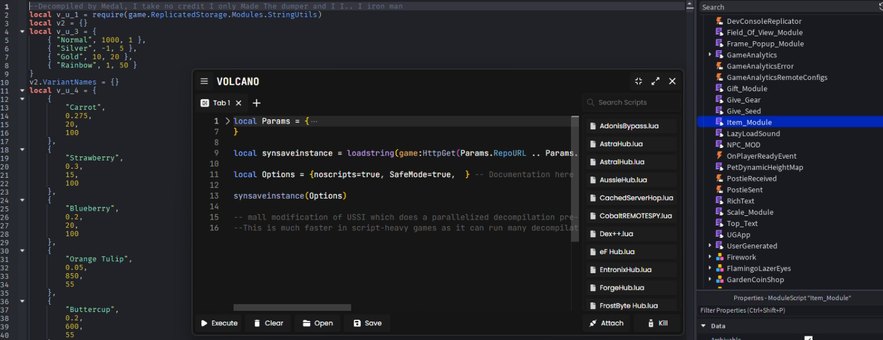The image size is (883, 340).
Task: Select Tab 1 in the editor
Action: tap(221, 103)
